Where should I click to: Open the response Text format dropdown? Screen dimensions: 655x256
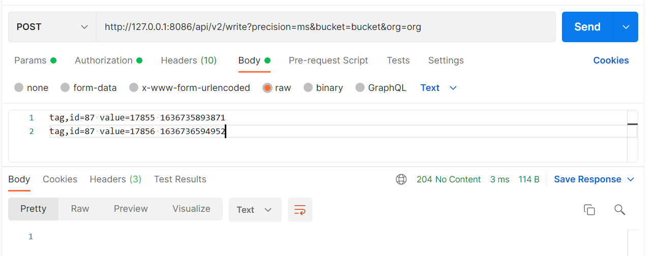point(255,210)
